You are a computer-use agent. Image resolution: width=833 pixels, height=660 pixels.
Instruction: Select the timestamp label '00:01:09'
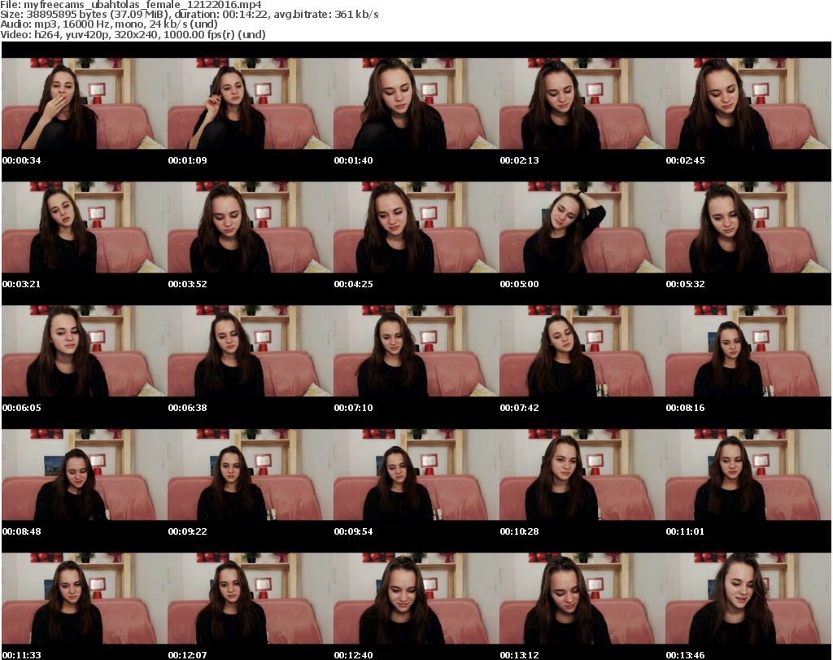(187, 160)
